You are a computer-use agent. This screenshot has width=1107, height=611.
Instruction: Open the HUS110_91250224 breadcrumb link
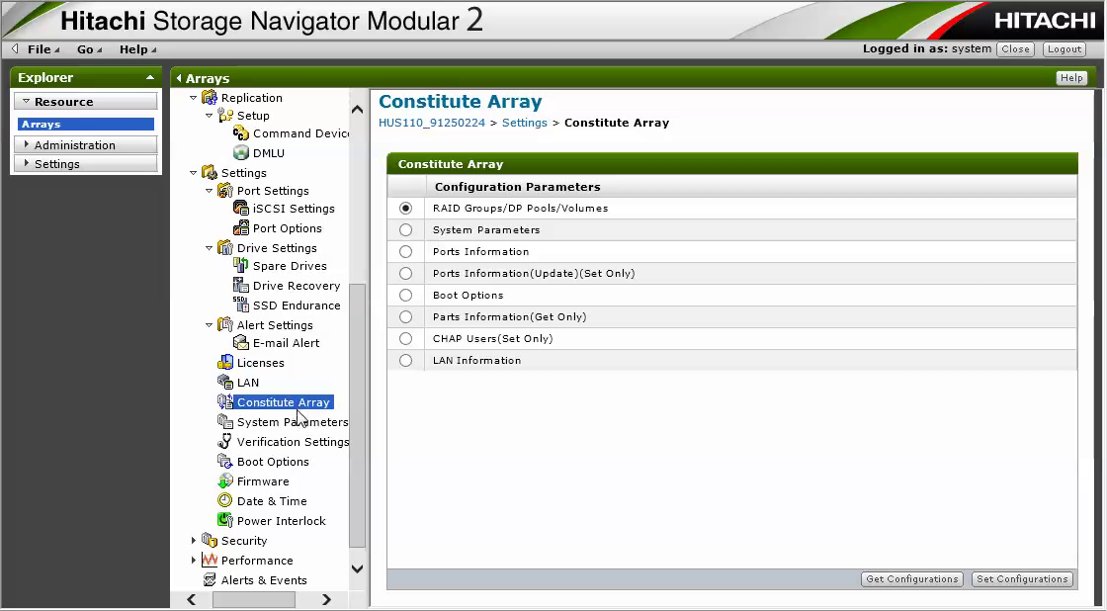[x=432, y=123]
